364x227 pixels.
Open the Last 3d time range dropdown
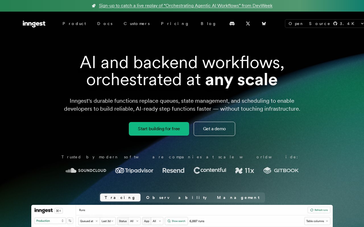point(108,221)
